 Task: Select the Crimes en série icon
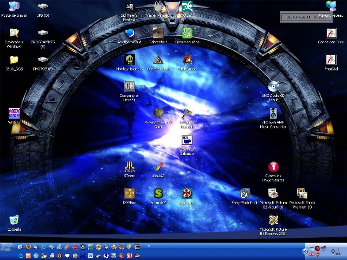pyautogui.click(x=187, y=36)
